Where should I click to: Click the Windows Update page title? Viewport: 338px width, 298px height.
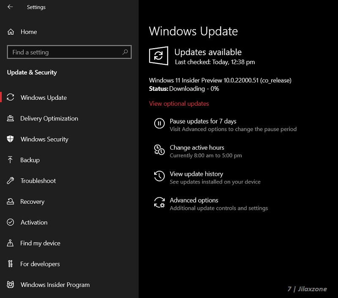point(194,31)
